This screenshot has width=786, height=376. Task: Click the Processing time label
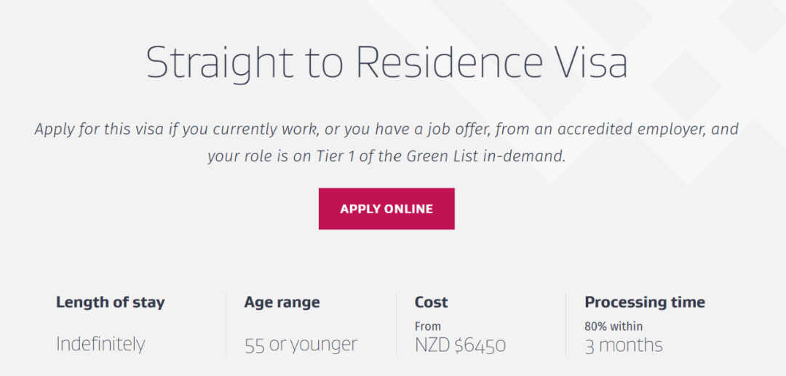(645, 302)
